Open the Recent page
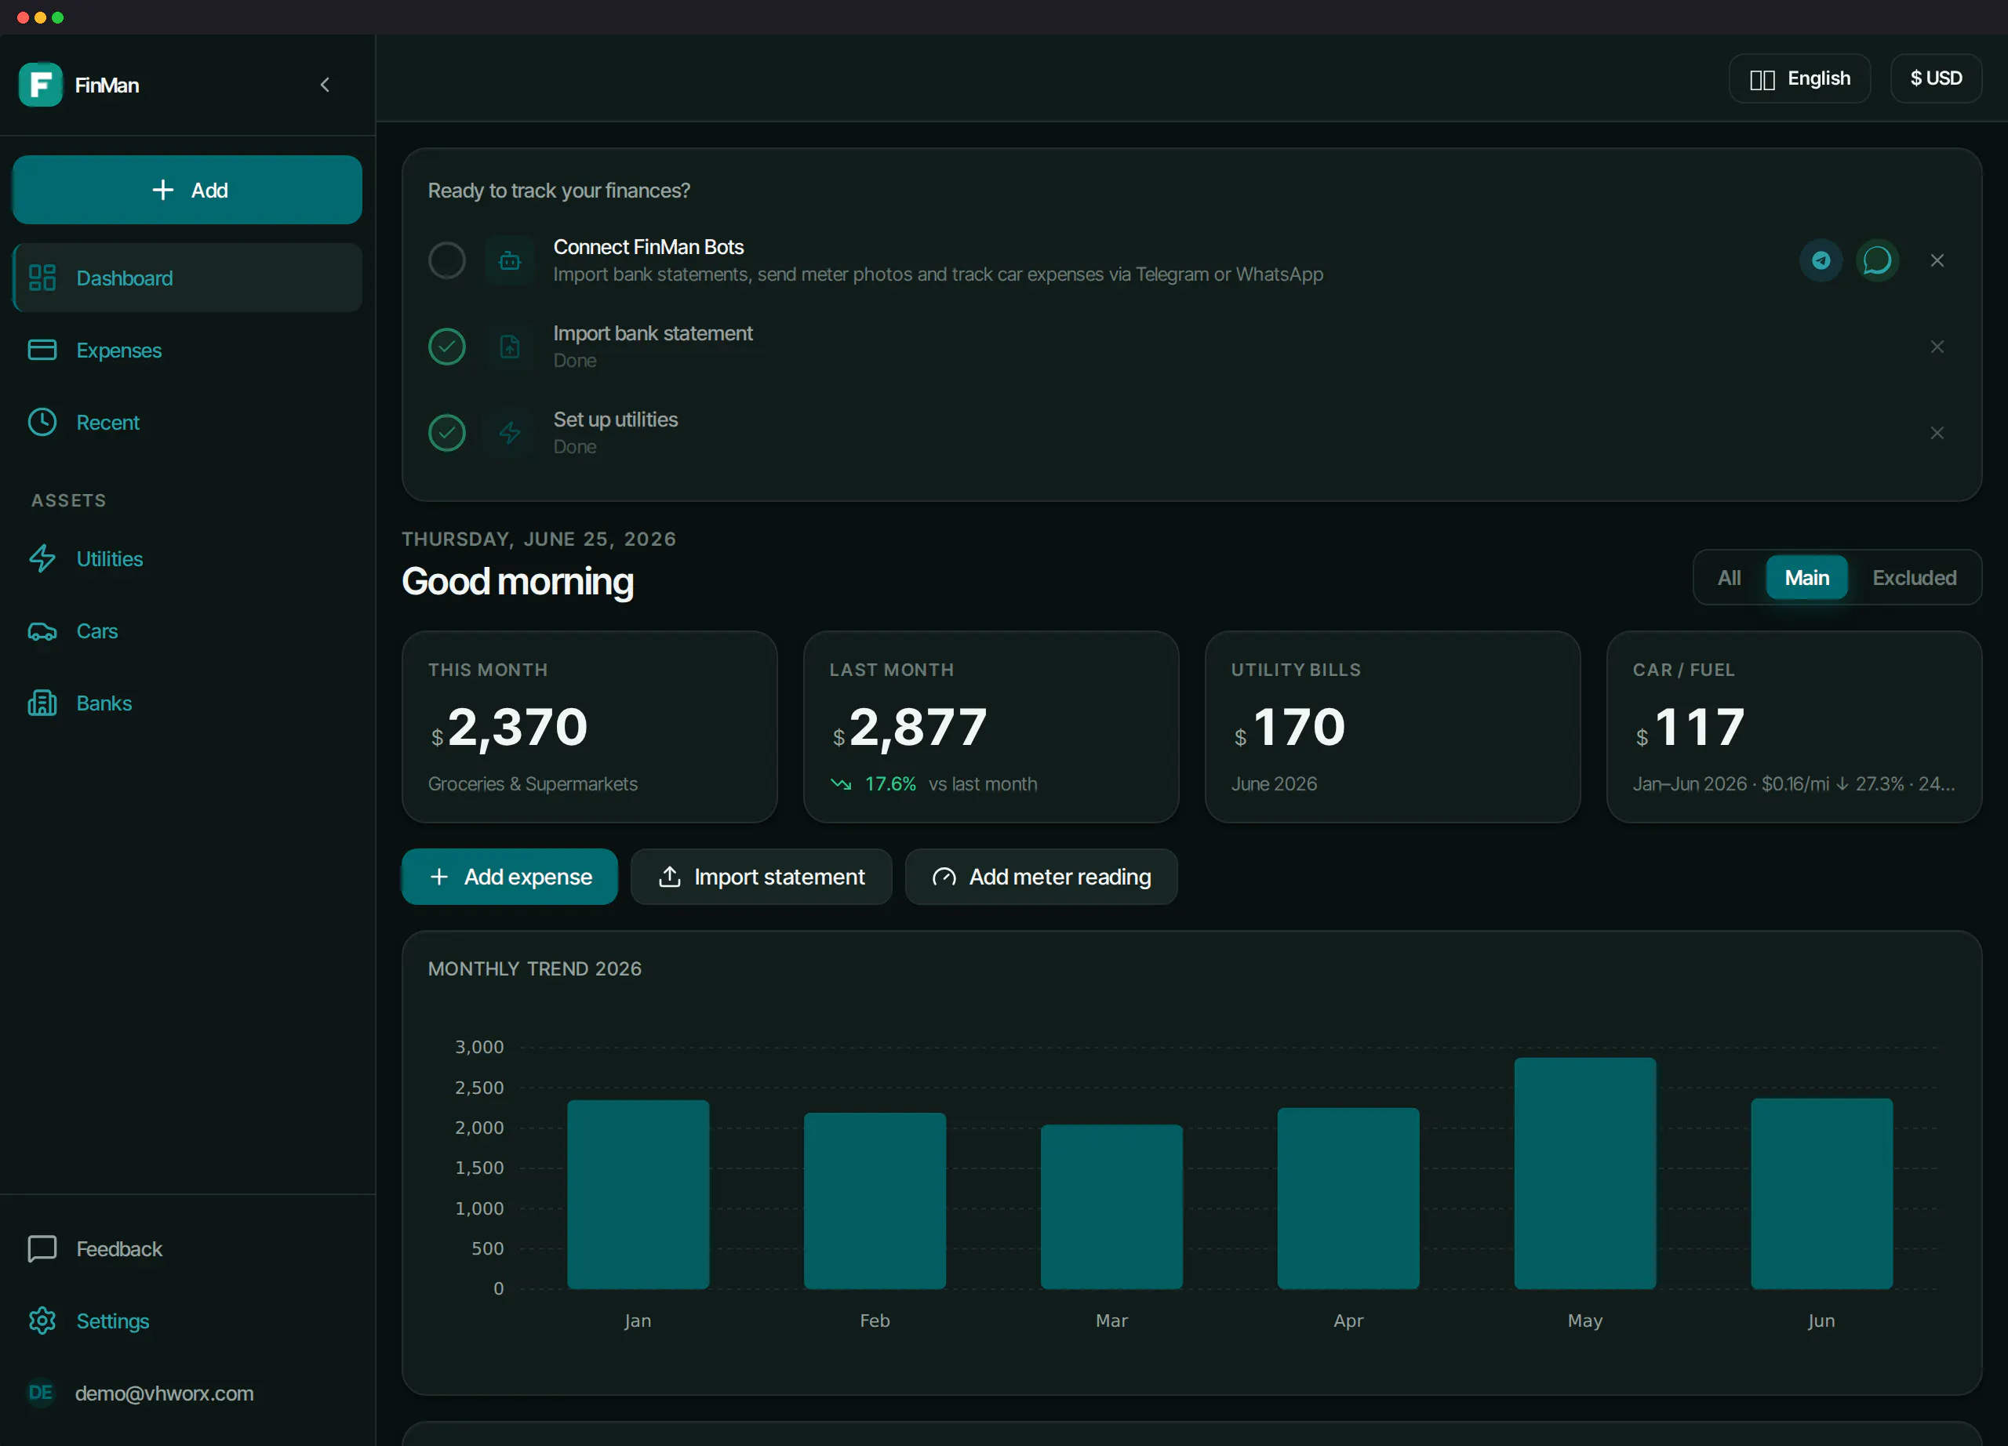The image size is (2008, 1446). pyautogui.click(x=187, y=422)
